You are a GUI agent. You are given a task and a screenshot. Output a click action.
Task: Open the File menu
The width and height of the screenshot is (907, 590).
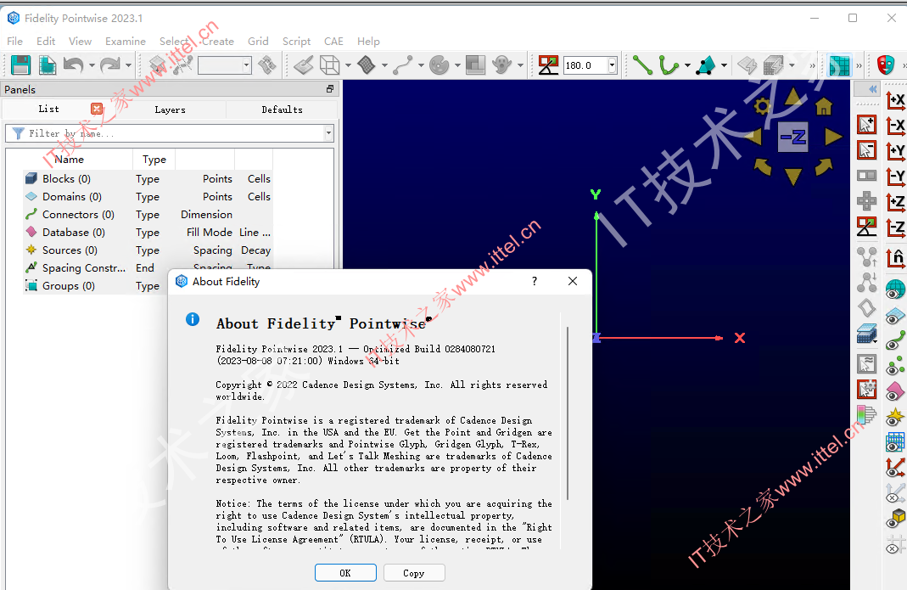[15, 41]
